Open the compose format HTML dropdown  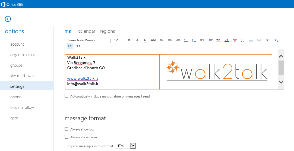pyautogui.click(x=125, y=146)
